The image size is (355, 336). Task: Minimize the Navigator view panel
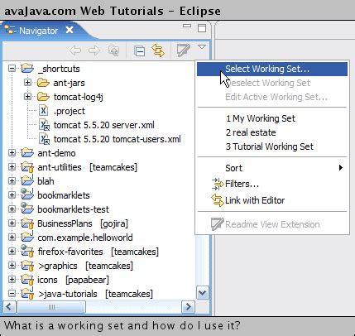click(187, 26)
